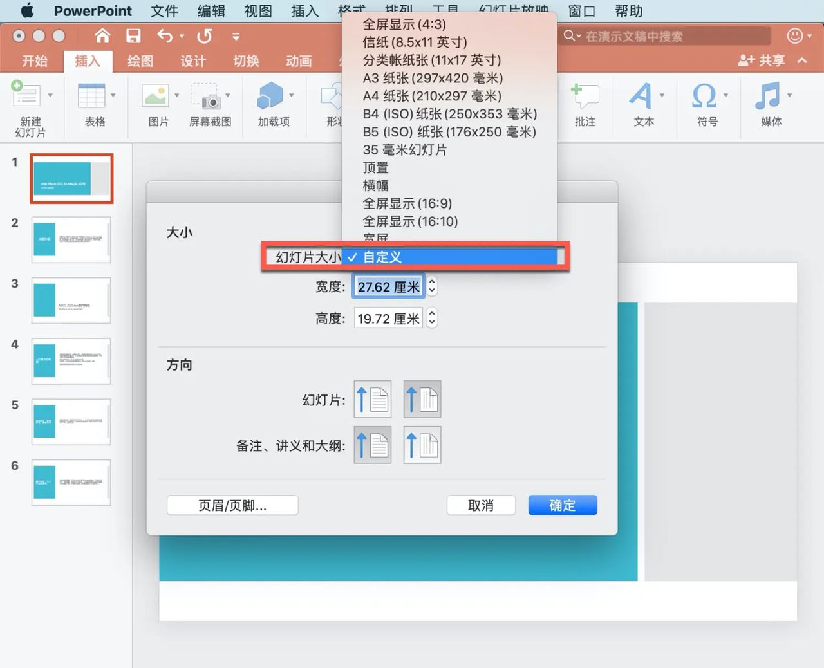Screen dimensions: 824x668
Task: Open the PowerPoint app menu
Action: point(93,11)
